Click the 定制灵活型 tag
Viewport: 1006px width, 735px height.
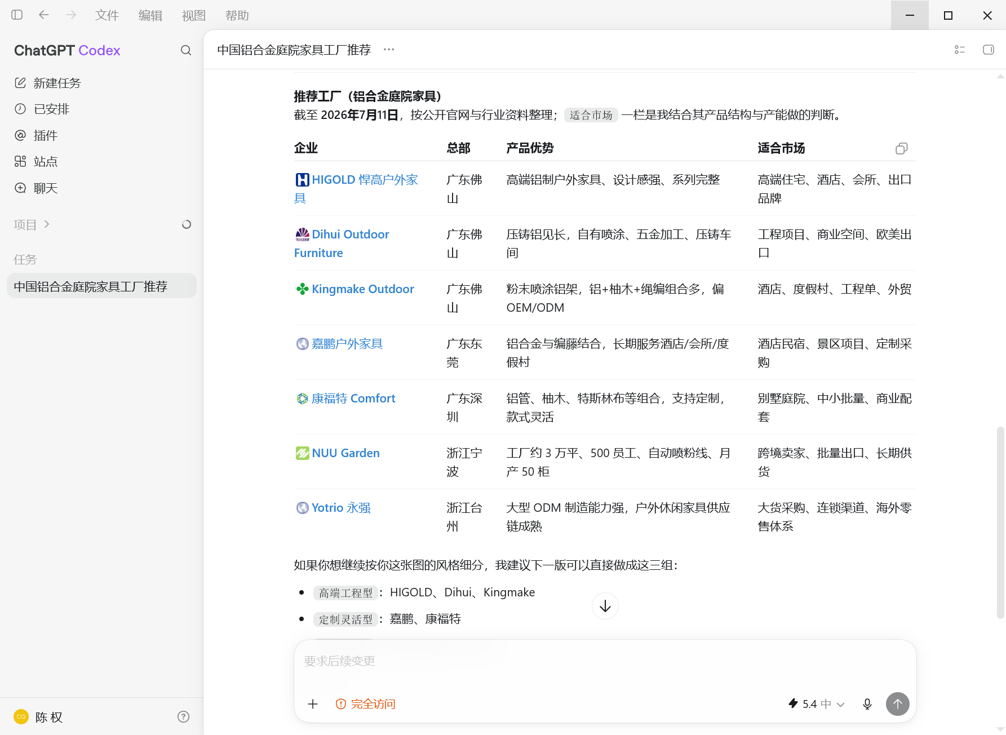coord(345,619)
